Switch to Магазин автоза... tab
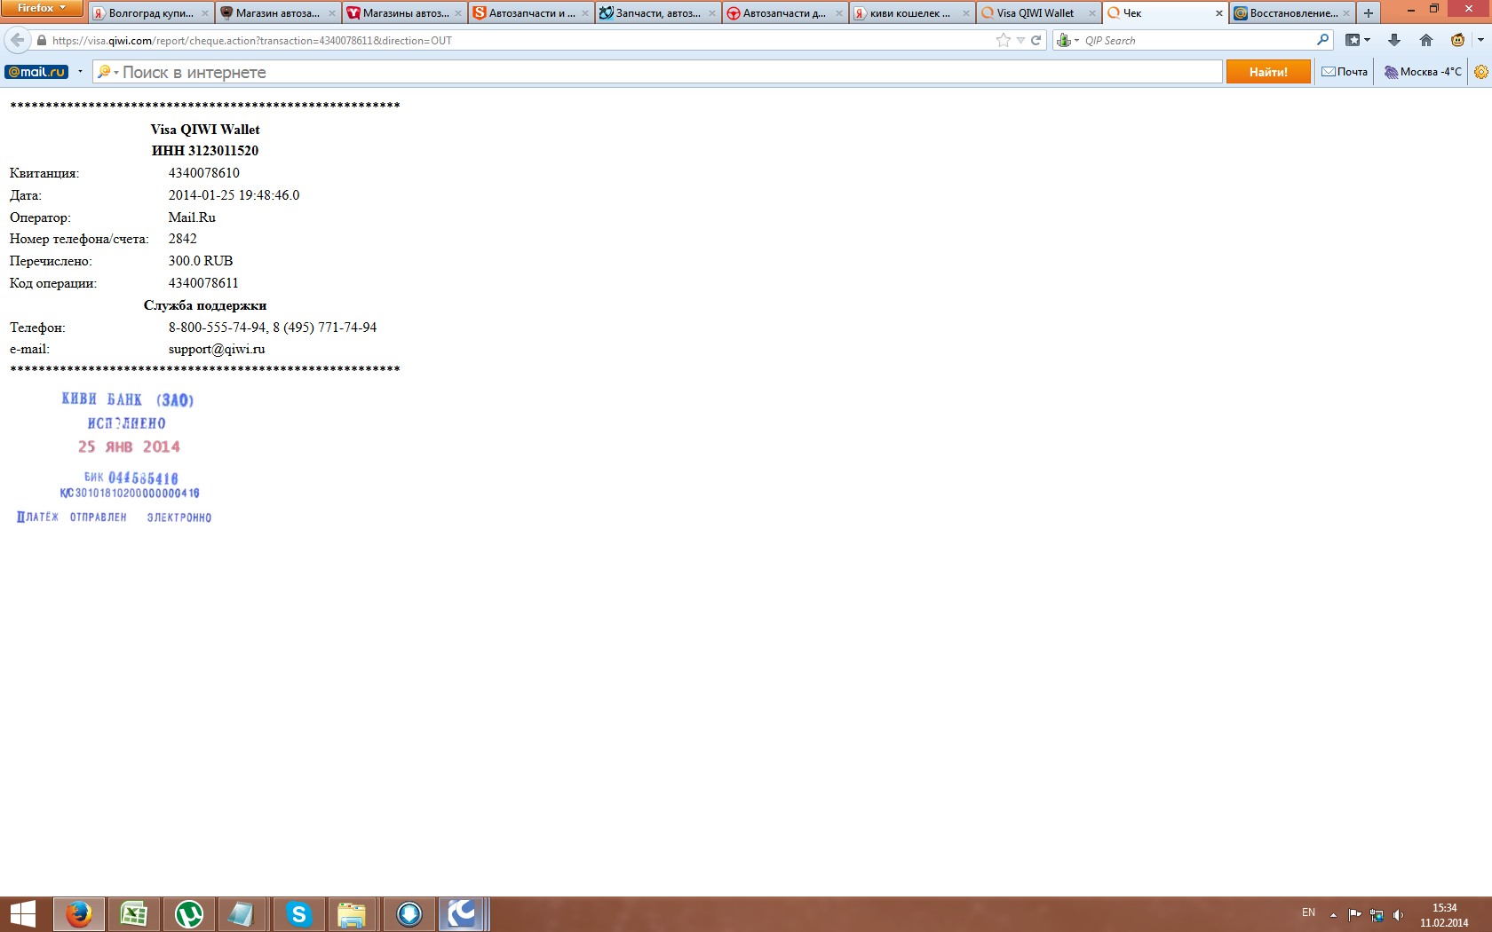The image size is (1492, 932). (278, 13)
